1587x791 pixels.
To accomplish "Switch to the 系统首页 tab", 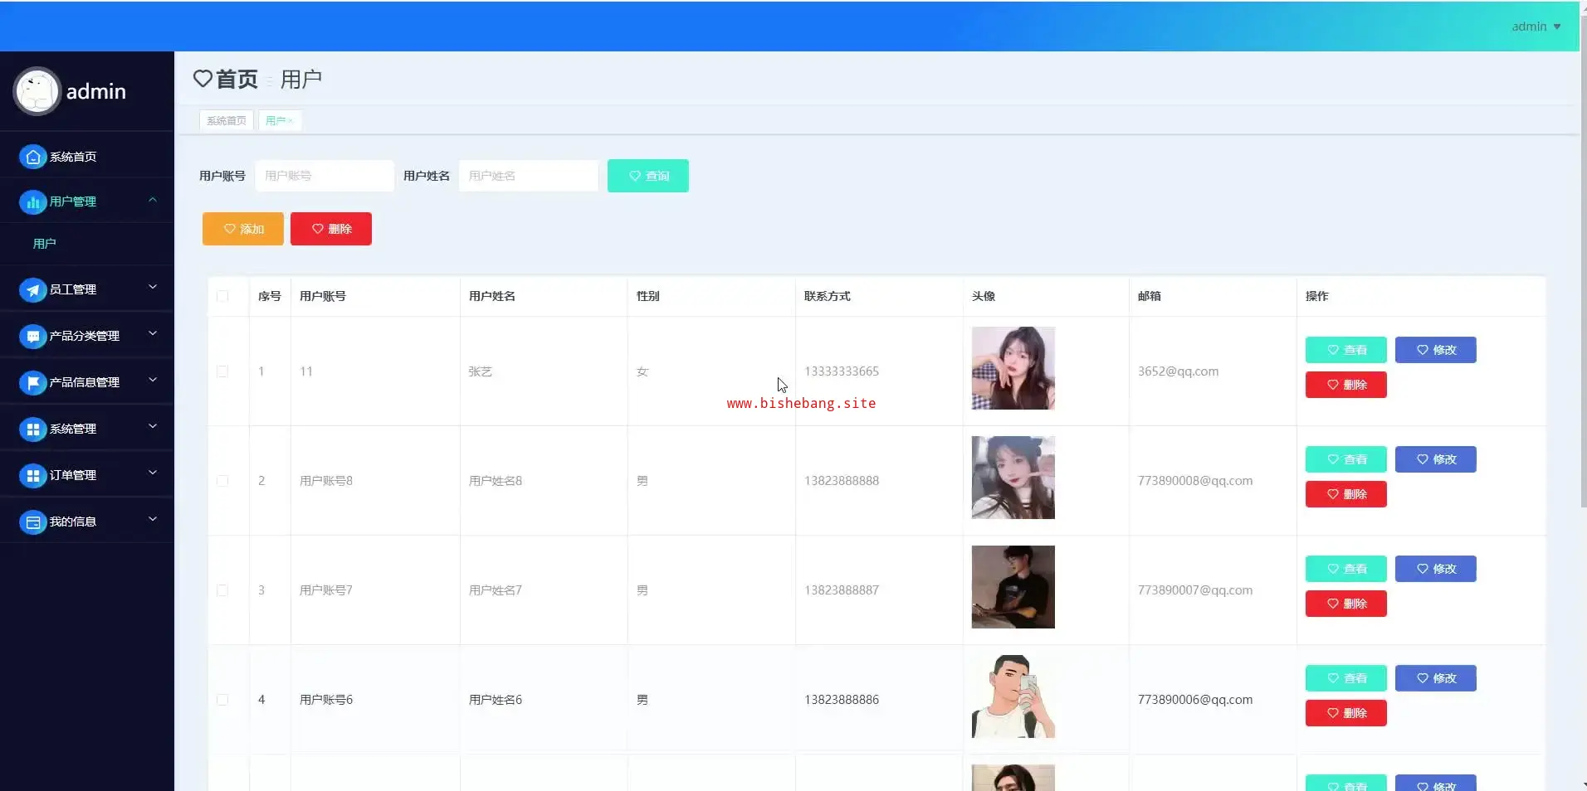I will 227,121.
